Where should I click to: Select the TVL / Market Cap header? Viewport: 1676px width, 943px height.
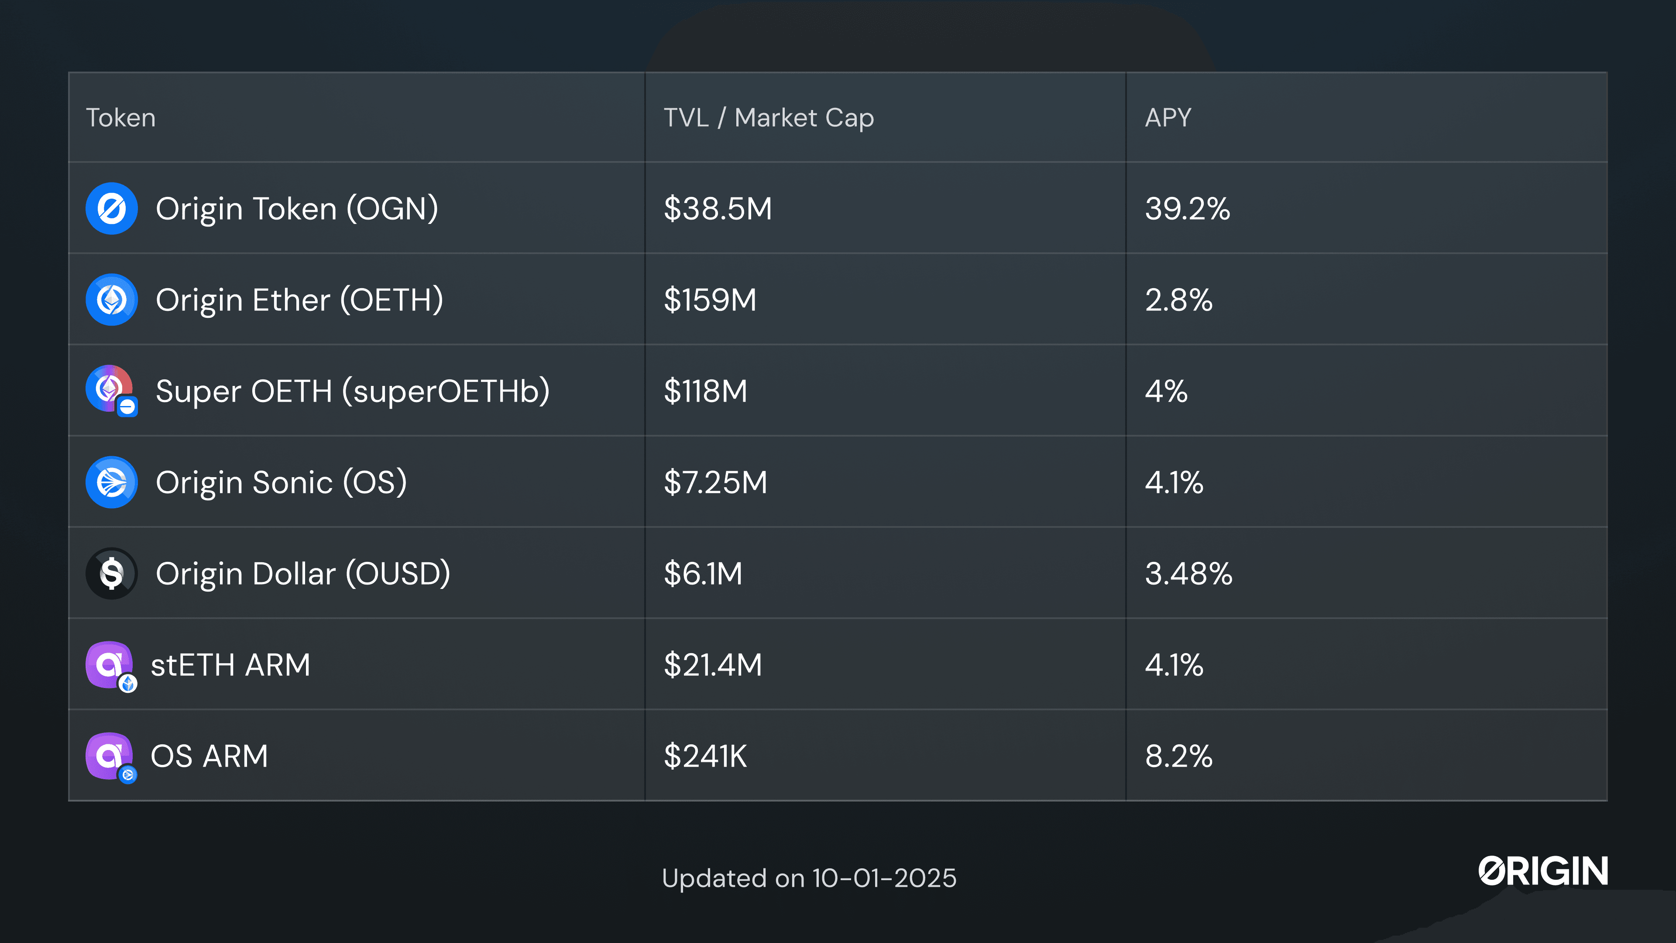coord(768,118)
